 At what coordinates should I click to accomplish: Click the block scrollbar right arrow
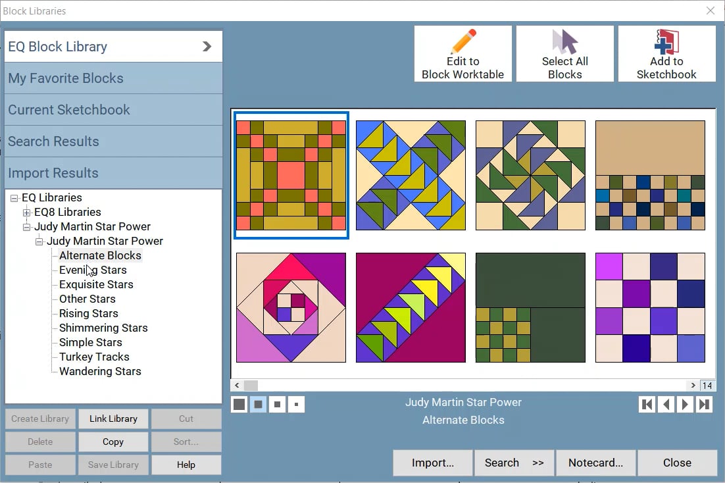coord(693,386)
